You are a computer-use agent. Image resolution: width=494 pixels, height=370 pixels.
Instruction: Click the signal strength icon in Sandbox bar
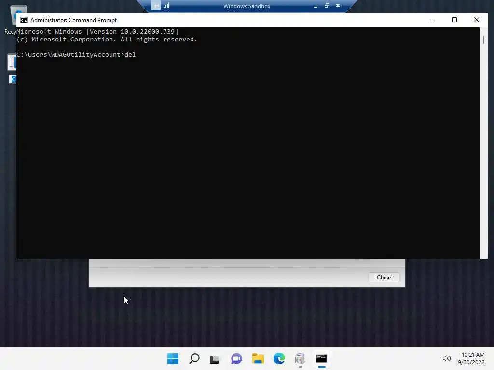pyautogui.click(x=166, y=5)
